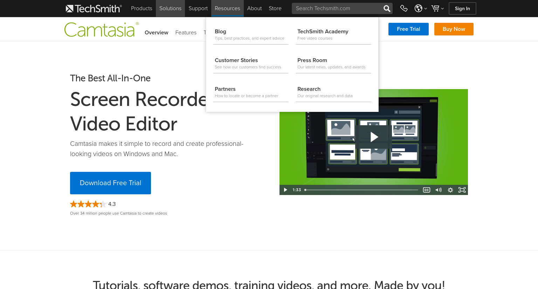Viewport: 538px width, 289px height.
Task: Click the phone contact icon
Action: pyautogui.click(x=404, y=8)
